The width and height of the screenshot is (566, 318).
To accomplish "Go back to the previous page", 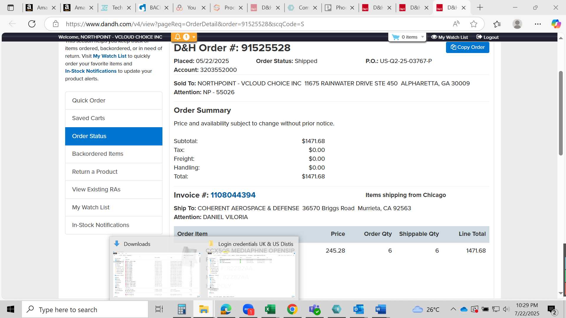I will pos(12,24).
